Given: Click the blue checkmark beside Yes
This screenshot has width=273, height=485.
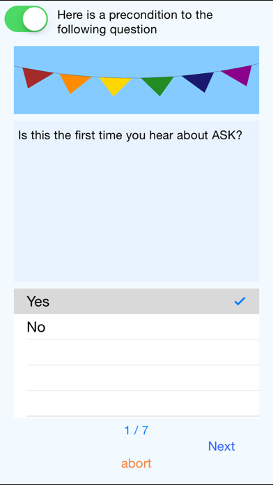Looking at the screenshot, I should click(240, 301).
